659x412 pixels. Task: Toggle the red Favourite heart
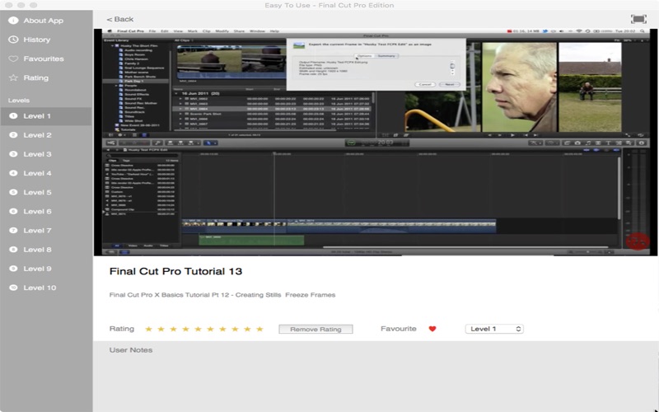(432, 329)
